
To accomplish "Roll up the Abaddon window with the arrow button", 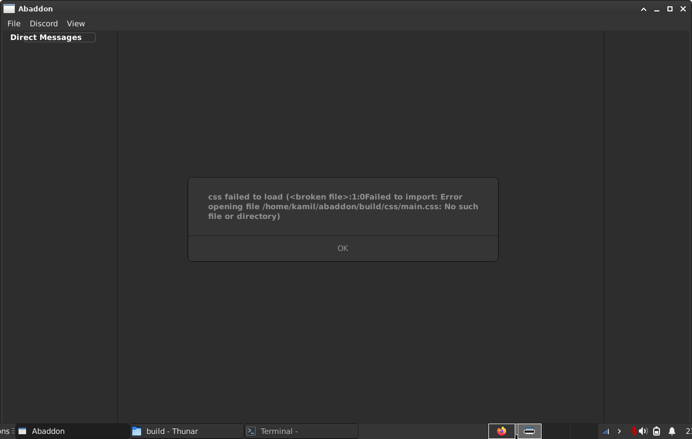I will coord(643,9).
